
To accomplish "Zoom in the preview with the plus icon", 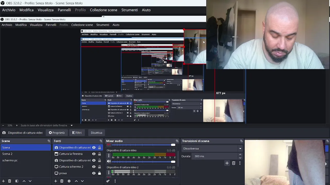I will (17, 125).
